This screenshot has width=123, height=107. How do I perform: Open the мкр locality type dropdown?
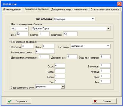[x=26, y=29]
